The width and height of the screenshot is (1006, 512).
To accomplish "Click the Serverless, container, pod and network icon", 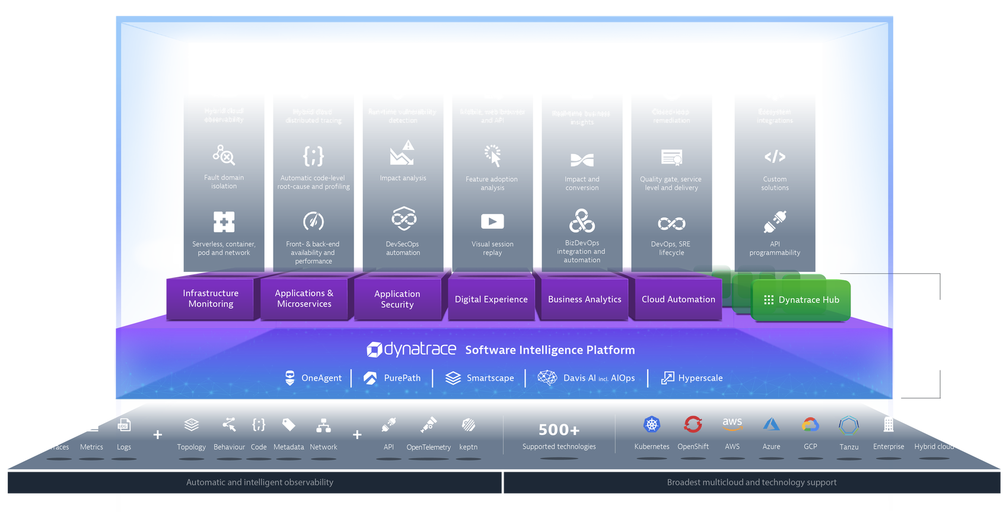I will [x=224, y=222].
